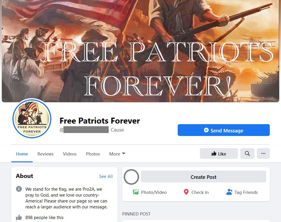The image size is (281, 222).
Task: Click the thumbs-up icon beside 898 people
Action: (19, 217)
